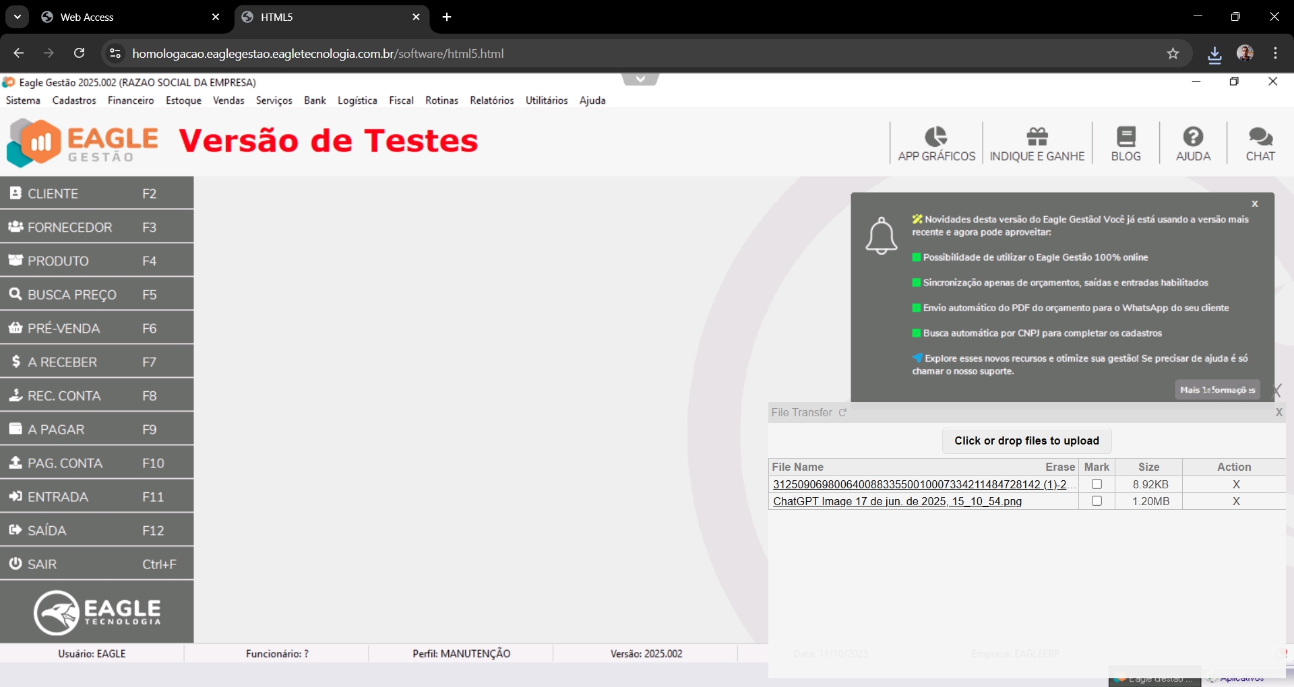
Task: Expand the chevron above the app title bar
Action: tap(640, 79)
